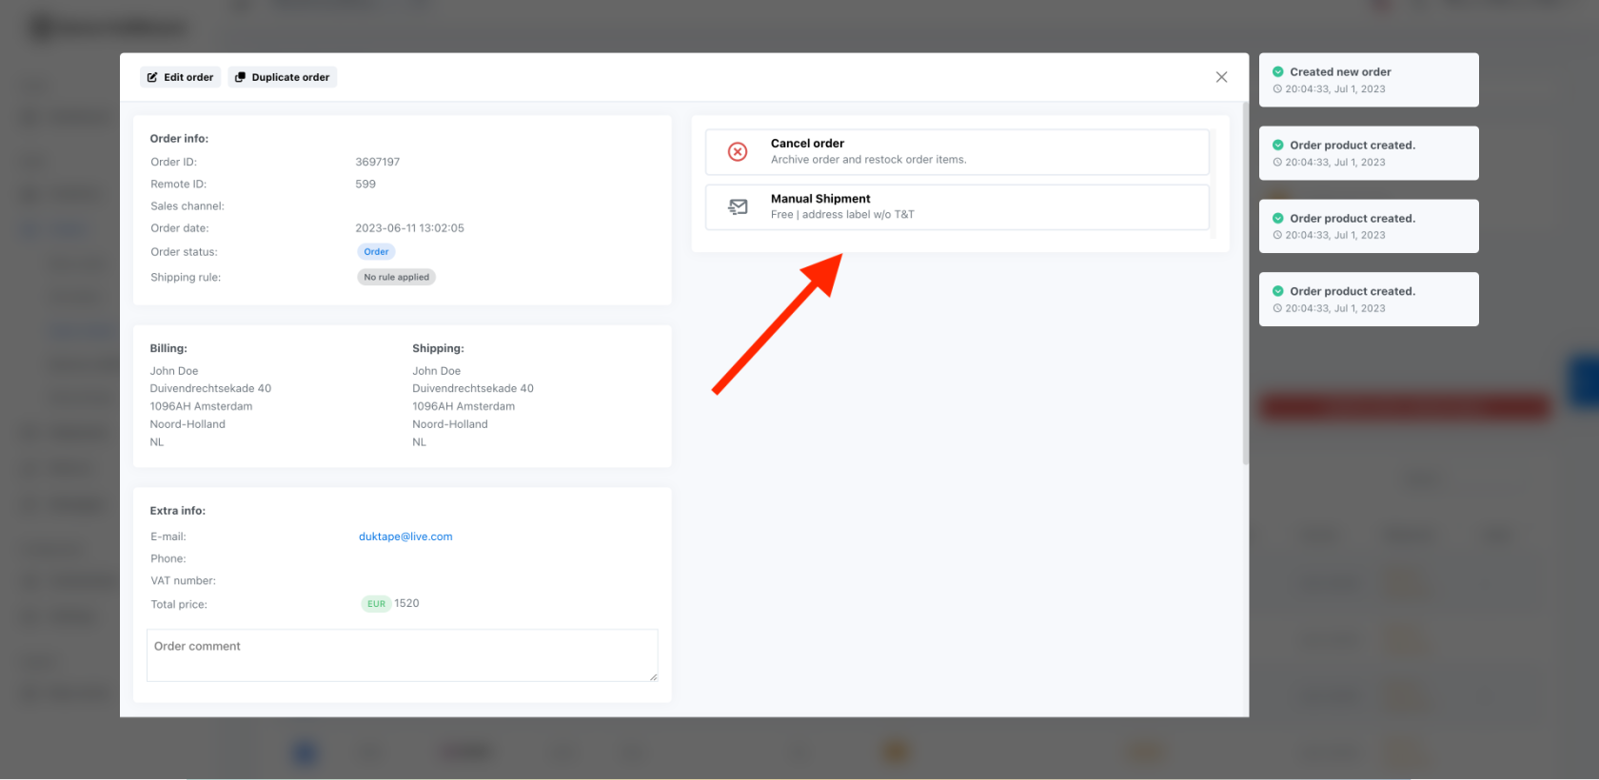Select the Cancel order action
This screenshot has width=1599, height=780.
[x=957, y=152]
